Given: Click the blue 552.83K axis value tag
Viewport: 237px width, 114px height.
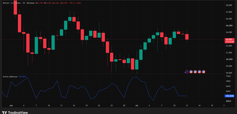Looking at the screenshot, I should (230, 96).
